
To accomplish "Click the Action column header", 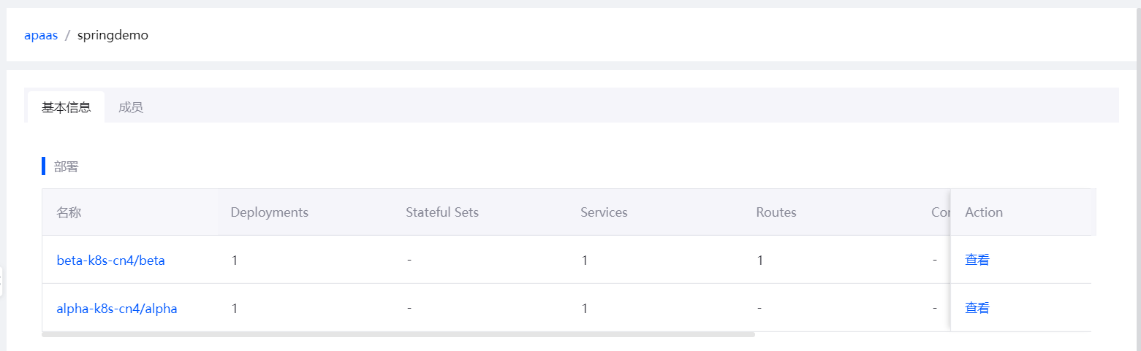I will (984, 212).
